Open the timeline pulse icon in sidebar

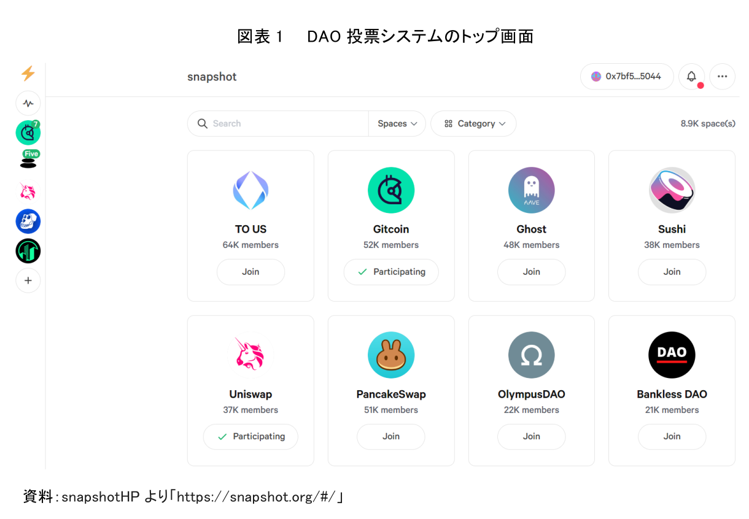(28, 103)
